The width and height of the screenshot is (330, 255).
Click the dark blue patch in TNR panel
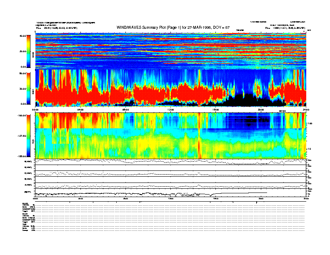[x=246, y=121]
